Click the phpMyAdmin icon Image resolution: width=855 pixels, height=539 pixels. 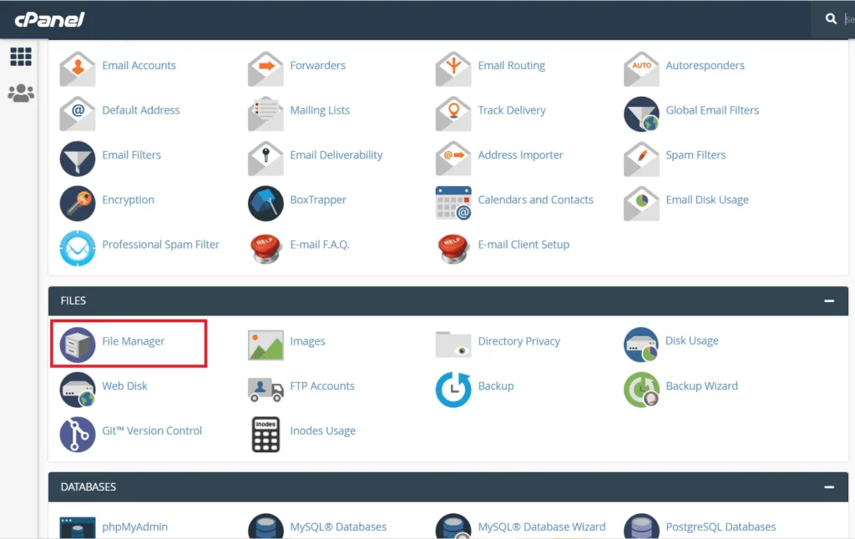(x=78, y=527)
